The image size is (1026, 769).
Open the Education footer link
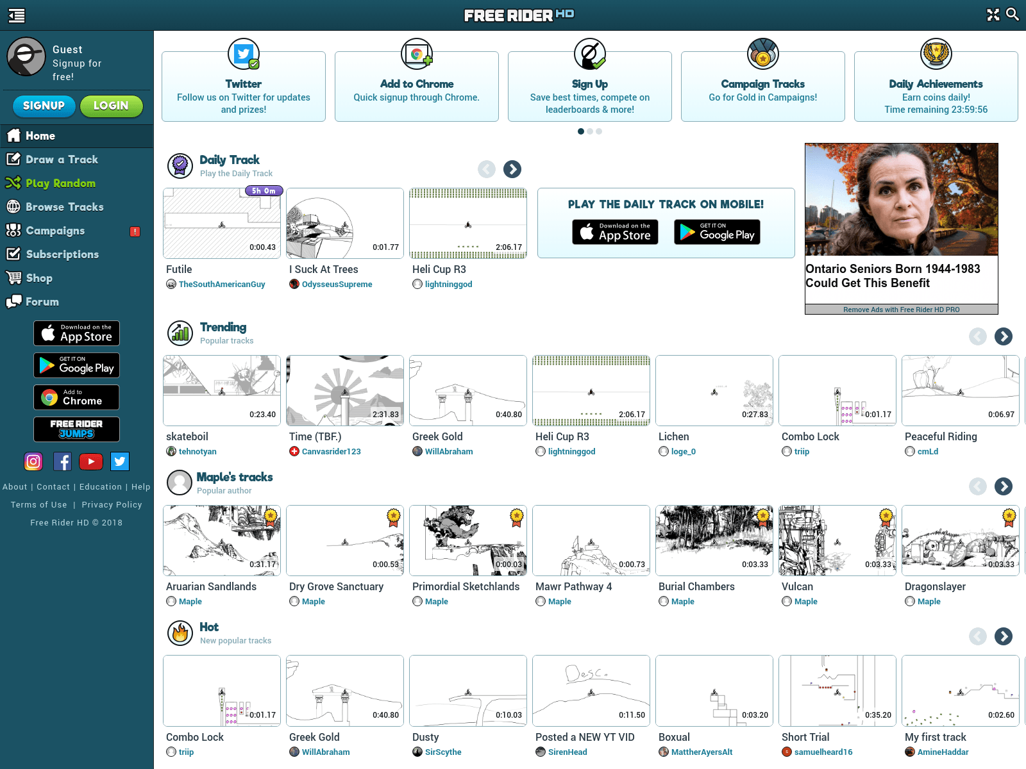click(101, 487)
